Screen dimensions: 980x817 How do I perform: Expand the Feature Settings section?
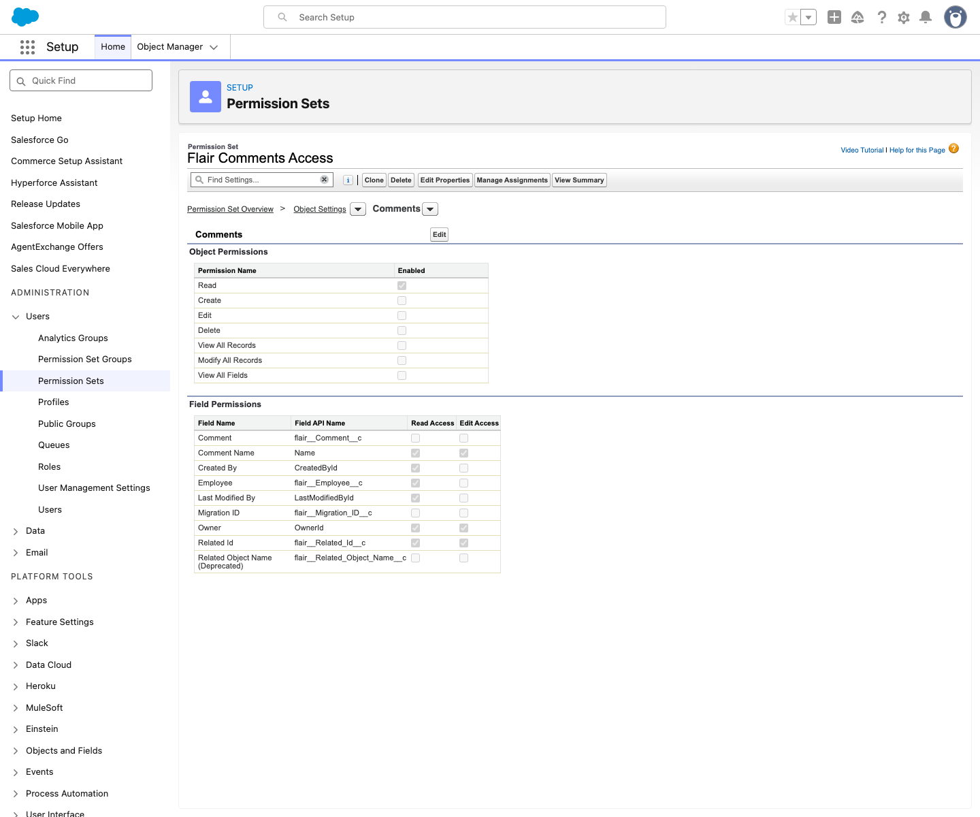point(16,622)
